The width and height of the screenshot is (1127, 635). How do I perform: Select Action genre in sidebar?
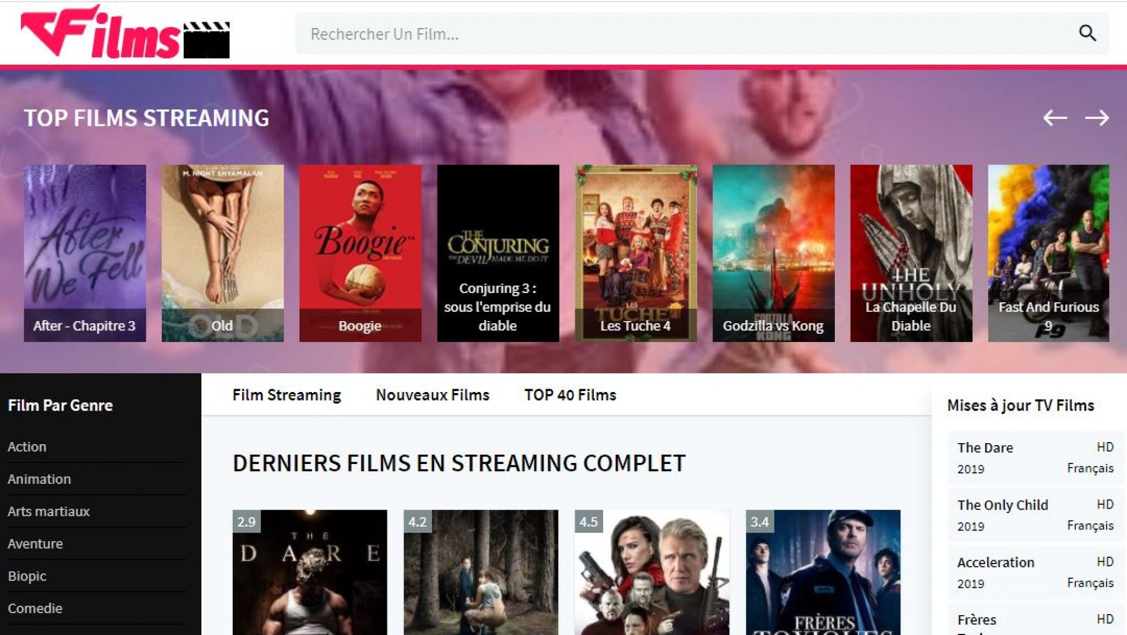[27, 446]
